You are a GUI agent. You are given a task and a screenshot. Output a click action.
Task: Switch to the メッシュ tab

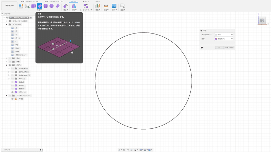[86, 1]
